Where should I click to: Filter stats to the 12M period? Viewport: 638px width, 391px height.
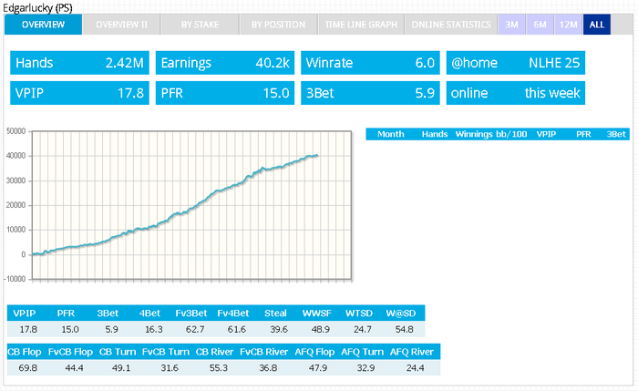[x=568, y=25]
